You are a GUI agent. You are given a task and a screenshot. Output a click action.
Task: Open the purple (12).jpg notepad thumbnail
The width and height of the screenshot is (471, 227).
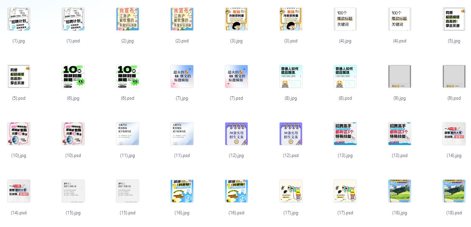(236, 134)
